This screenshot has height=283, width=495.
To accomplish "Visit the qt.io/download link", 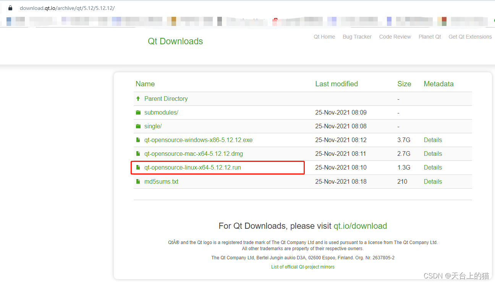I will (360, 226).
